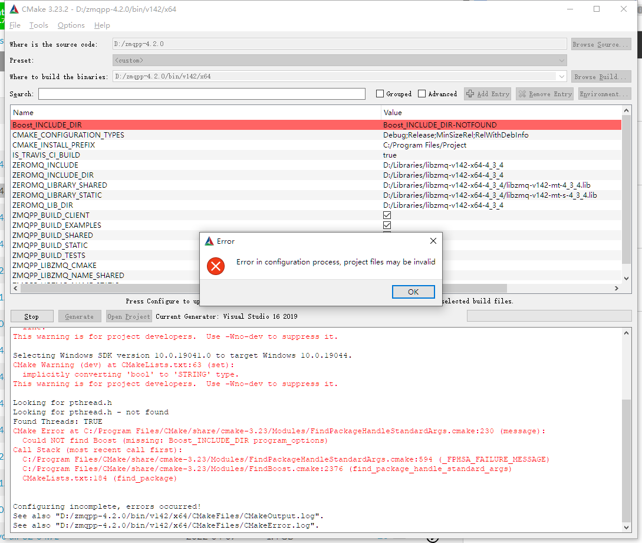Image resolution: width=642 pixels, height=543 pixels.
Task: Click the plus icon on Add Entry
Action: pos(470,94)
